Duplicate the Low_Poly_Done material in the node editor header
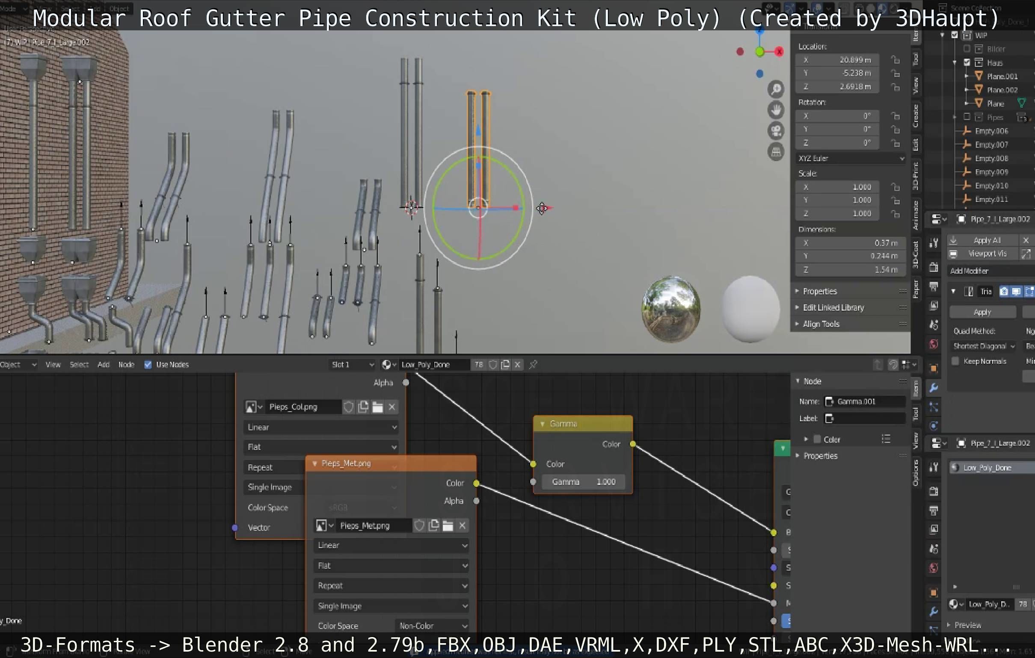The width and height of the screenshot is (1035, 658). point(505,365)
